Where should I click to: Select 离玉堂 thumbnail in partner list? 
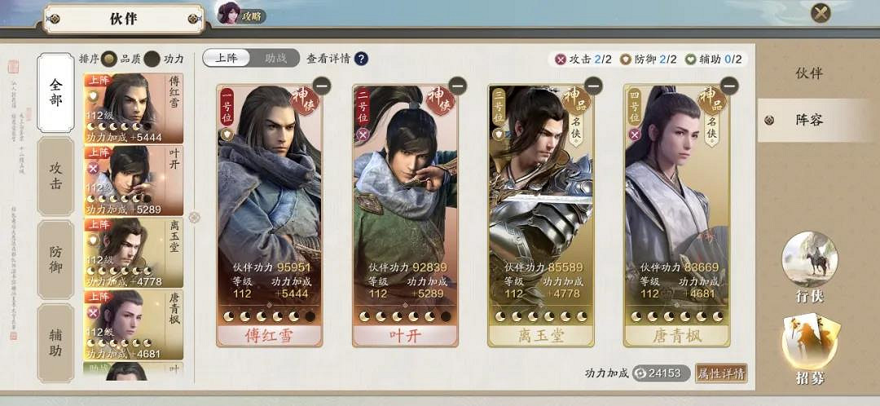(134, 253)
